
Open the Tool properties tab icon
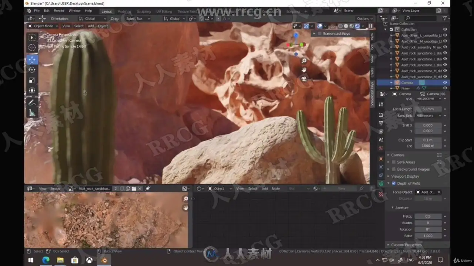click(x=381, y=105)
